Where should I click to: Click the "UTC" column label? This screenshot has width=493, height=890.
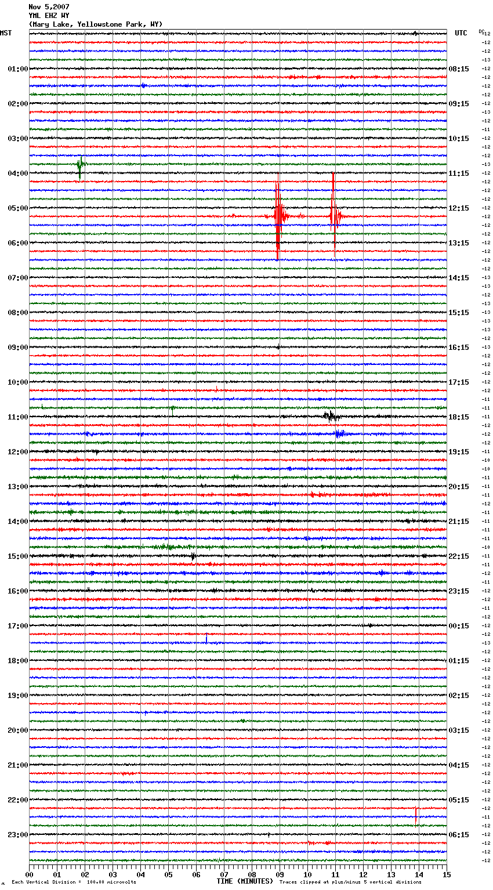pyautogui.click(x=461, y=33)
